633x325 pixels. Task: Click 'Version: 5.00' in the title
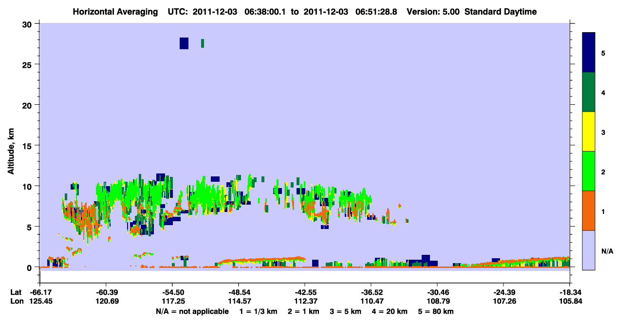[433, 12]
